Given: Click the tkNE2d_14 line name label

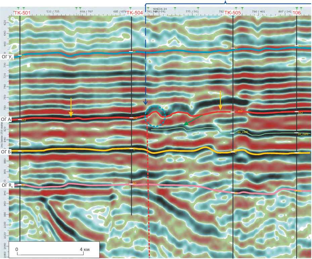Looking at the screenshot, I should tap(160, 9).
